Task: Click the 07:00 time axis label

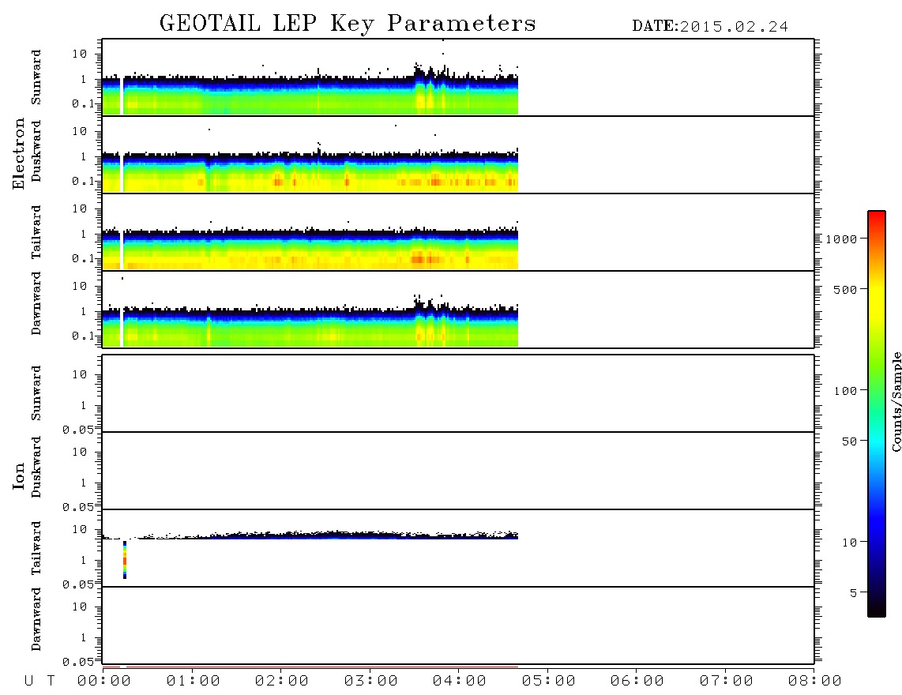Action: click(727, 682)
